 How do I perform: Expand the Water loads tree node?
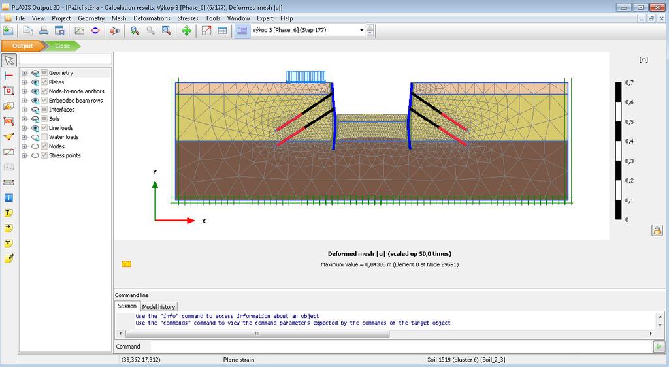[x=24, y=137]
